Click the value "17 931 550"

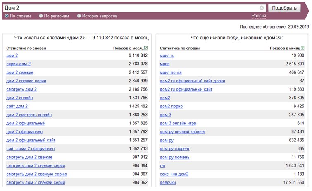[294, 182]
